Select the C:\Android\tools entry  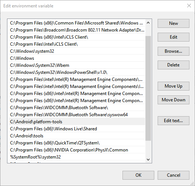[x=77, y=136]
